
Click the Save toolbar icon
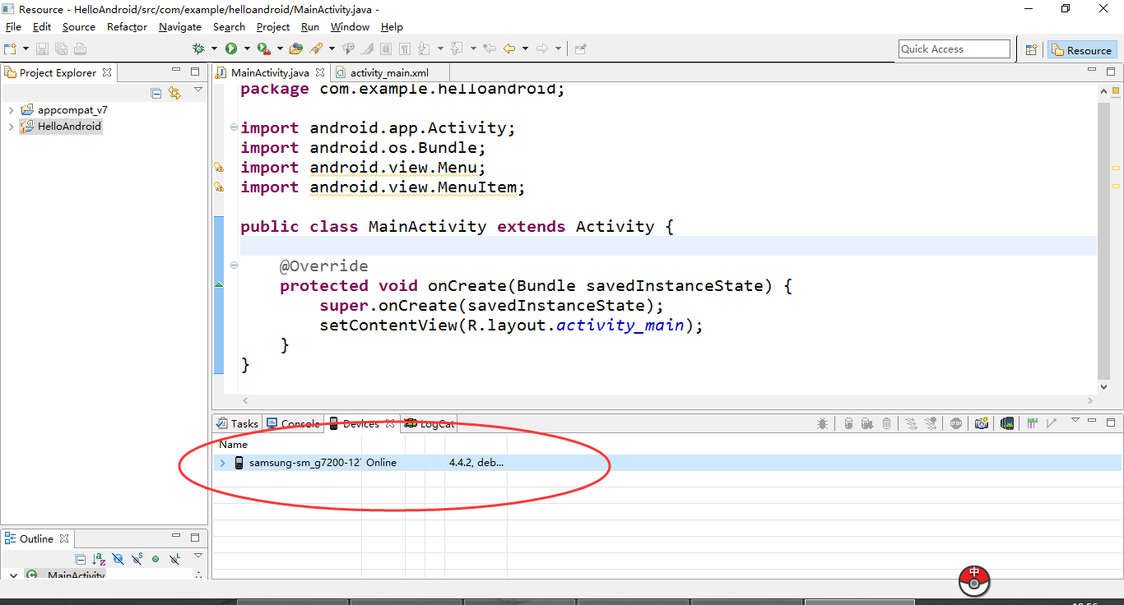click(x=42, y=48)
